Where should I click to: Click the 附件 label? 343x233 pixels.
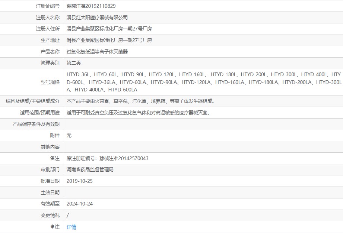55,135
